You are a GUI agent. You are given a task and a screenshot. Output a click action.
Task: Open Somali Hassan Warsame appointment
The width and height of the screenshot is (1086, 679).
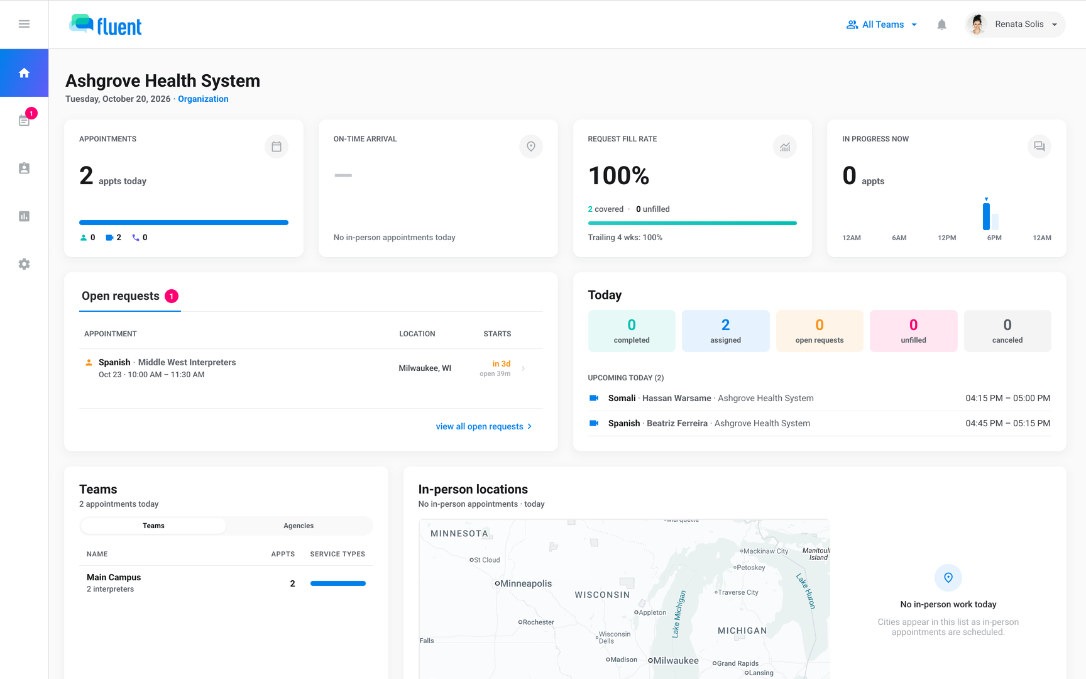(820, 398)
